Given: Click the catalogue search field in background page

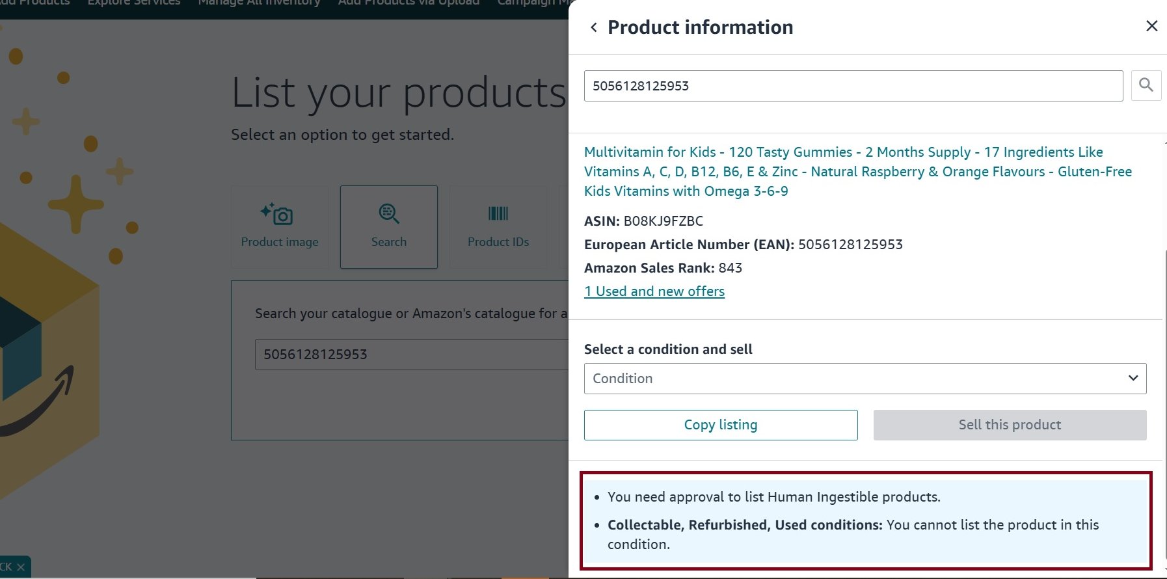Looking at the screenshot, I should [412, 355].
